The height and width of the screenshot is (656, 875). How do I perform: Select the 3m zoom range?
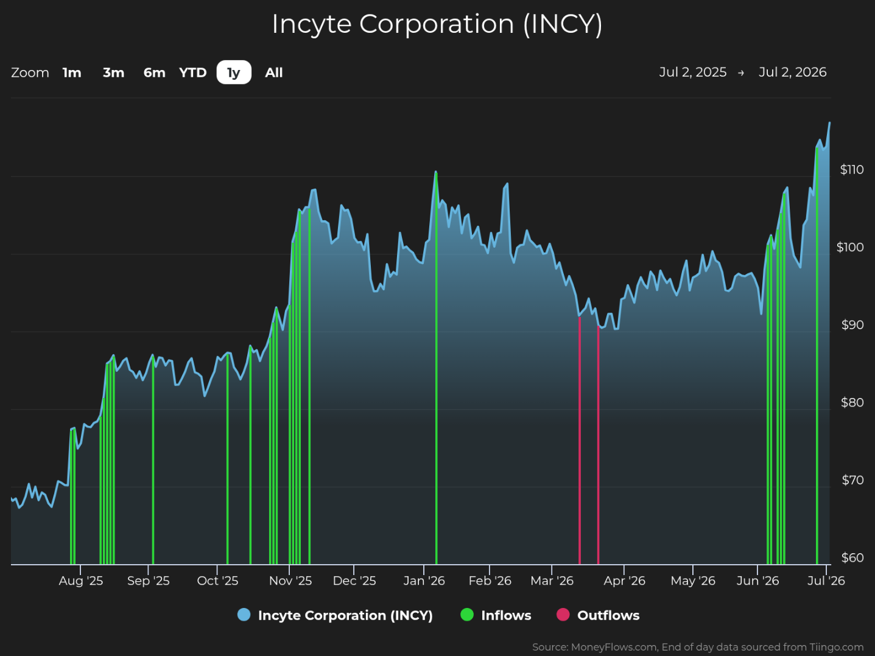(113, 72)
